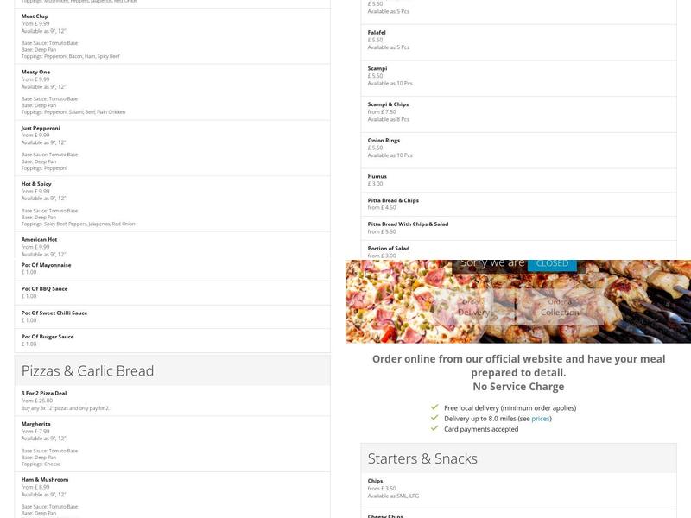Open the delivery prices link
The height and width of the screenshot is (518, 691).
540,419
